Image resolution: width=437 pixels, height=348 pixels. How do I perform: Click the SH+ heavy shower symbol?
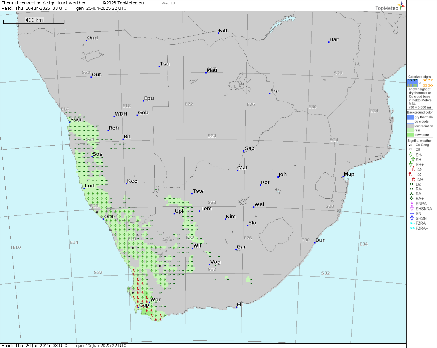tap(411, 164)
